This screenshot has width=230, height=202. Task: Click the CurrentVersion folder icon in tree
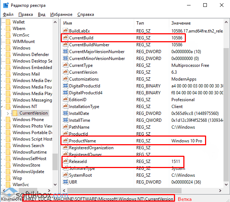(x=15, y=113)
